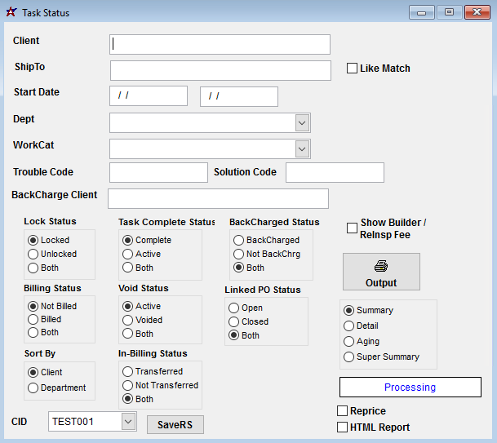The height and width of the screenshot is (443, 497).
Task: Select Unlocked under Lock Status
Action: point(33,254)
